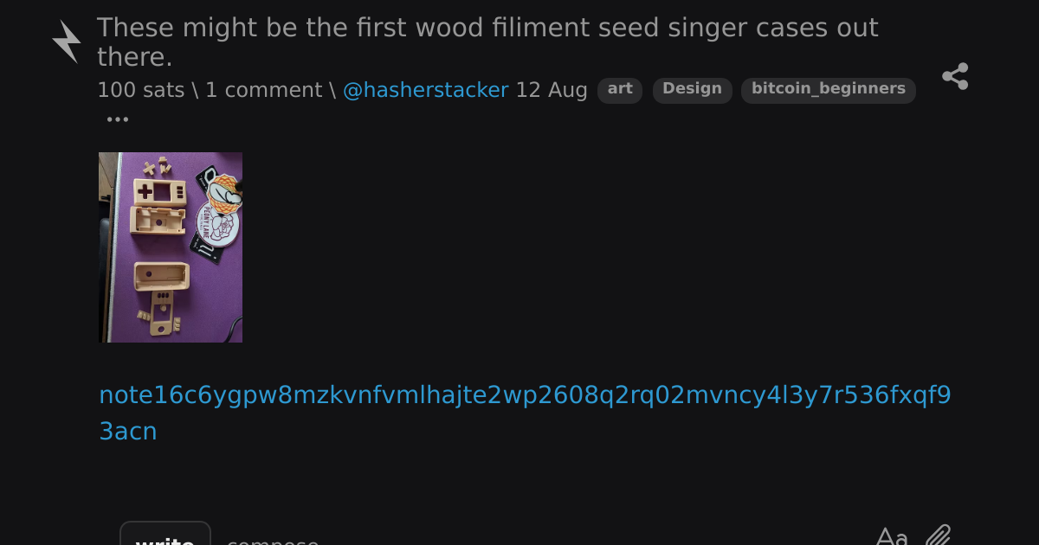This screenshot has width=1039, height=545.
Task: Switch to the compose tab
Action: (273, 541)
